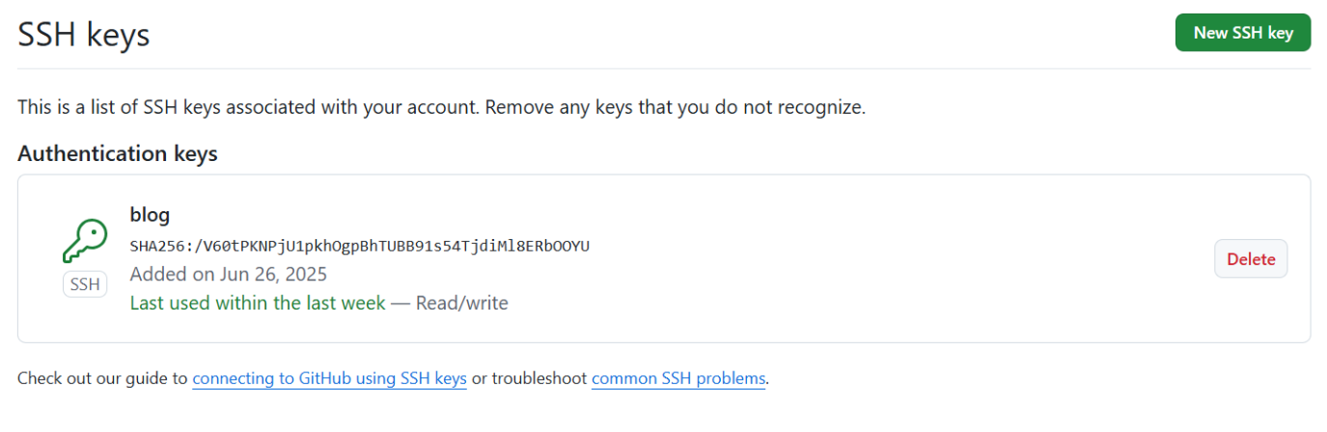The image size is (1327, 432).
Task: Click the Read/write permission label
Action: (x=462, y=303)
